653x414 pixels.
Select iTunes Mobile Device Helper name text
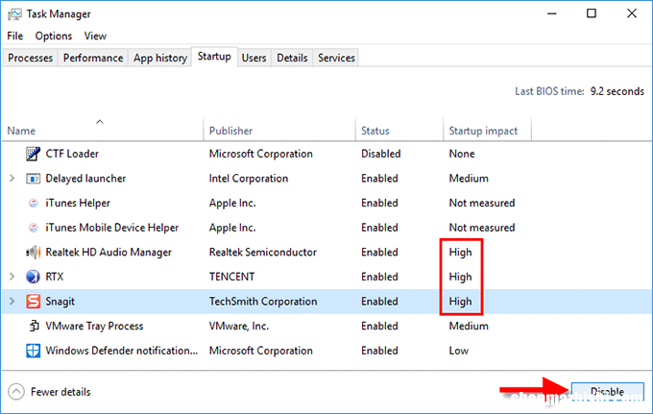point(111,228)
